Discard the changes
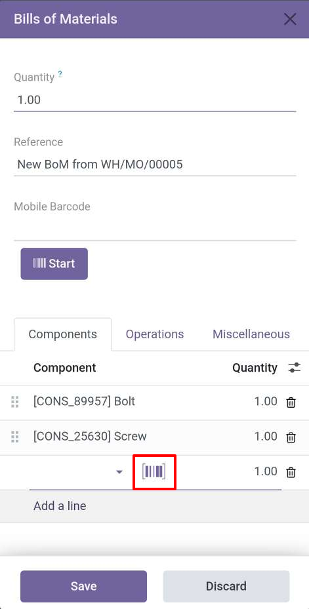The image size is (309, 609). point(226,586)
